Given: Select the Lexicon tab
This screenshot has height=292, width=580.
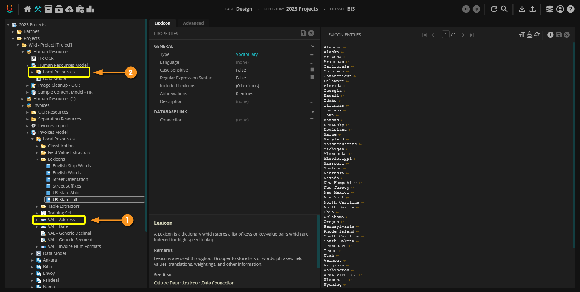Looking at the screenshot, I should pos(162,23).
